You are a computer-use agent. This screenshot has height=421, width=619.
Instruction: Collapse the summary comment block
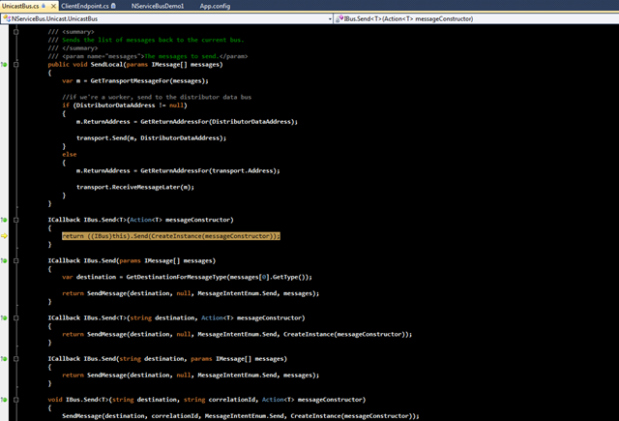click(15, 32)
